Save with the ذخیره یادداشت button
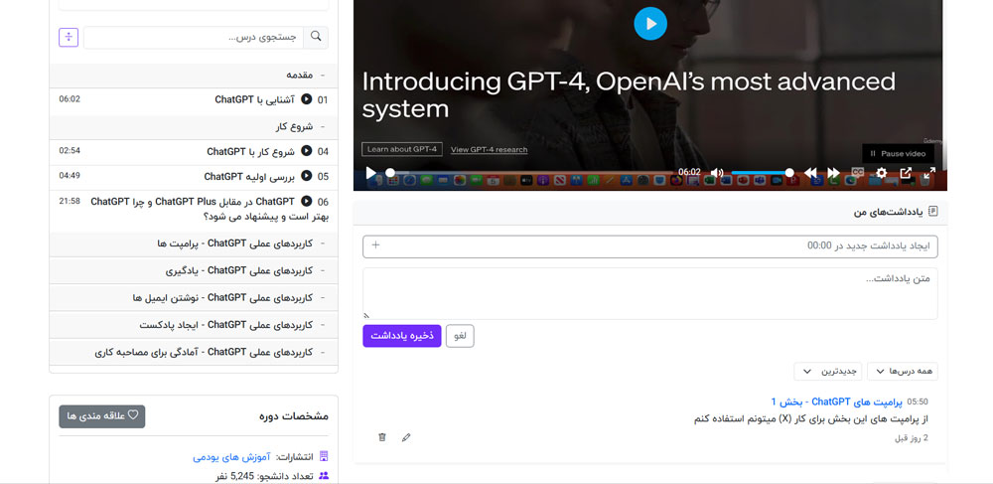 [402, 336]
